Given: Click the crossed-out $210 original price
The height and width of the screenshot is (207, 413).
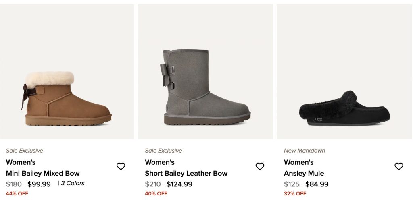Looking at the screenshot, I should click(x=154, y=184).
